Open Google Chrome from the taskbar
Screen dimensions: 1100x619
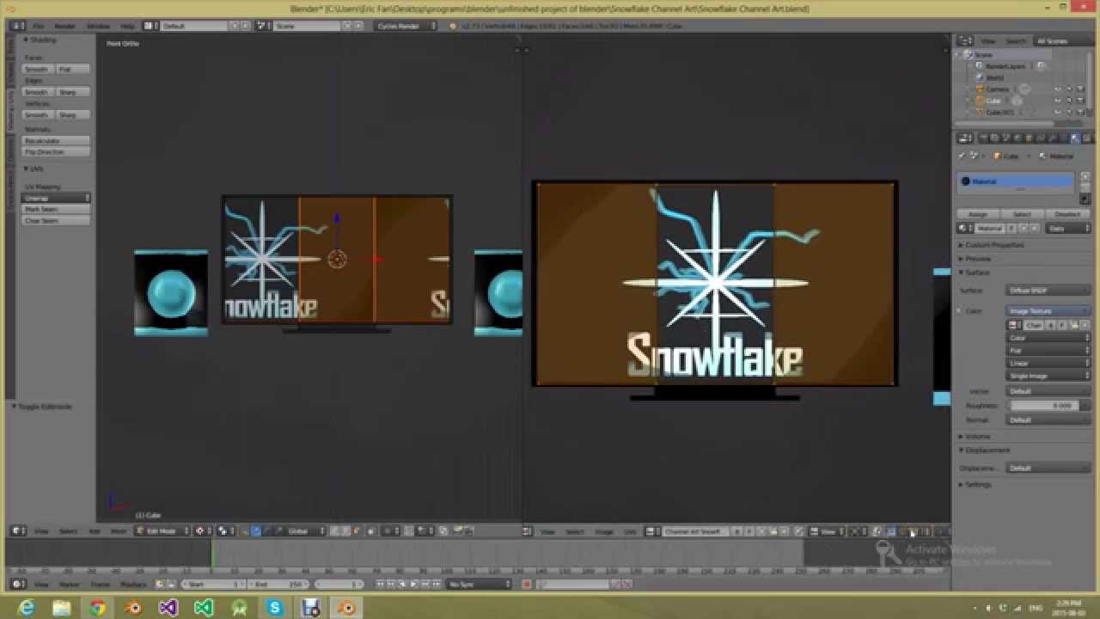[x=97, y=608]
